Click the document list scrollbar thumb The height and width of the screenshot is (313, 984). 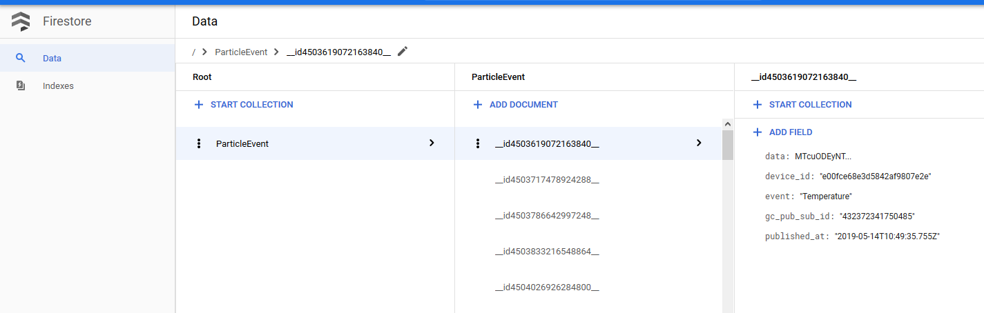[x=728, y=145]
